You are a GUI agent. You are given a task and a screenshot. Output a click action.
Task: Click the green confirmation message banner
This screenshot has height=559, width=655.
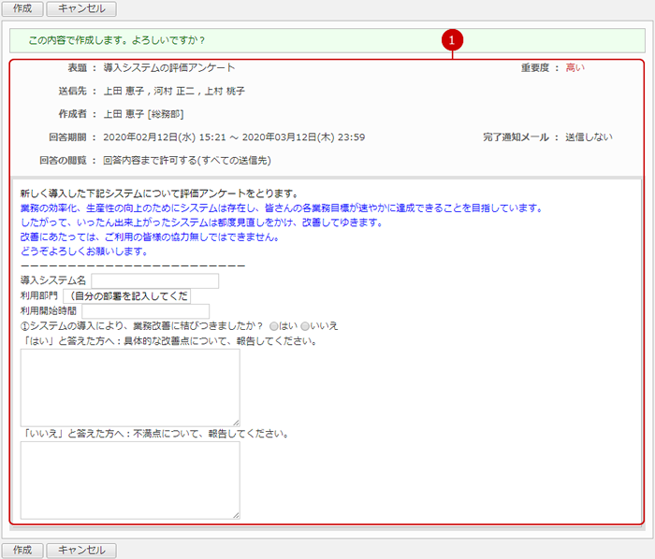tap(327, 41)
